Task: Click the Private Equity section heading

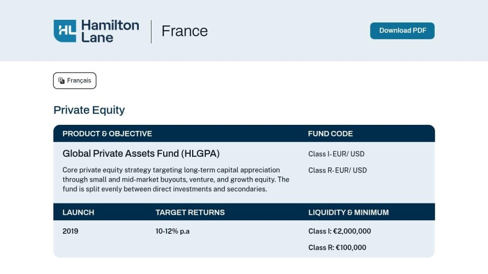Action: [x=89, y=110]
